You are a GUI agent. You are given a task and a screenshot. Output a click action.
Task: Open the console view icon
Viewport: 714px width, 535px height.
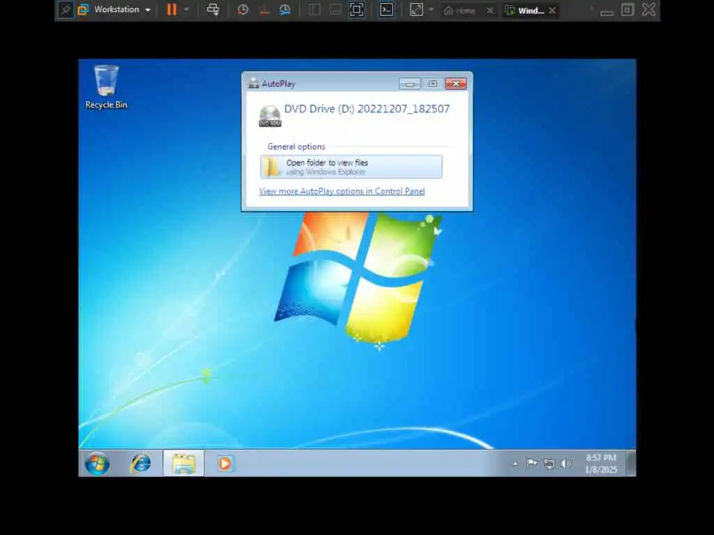pos(386,10)
